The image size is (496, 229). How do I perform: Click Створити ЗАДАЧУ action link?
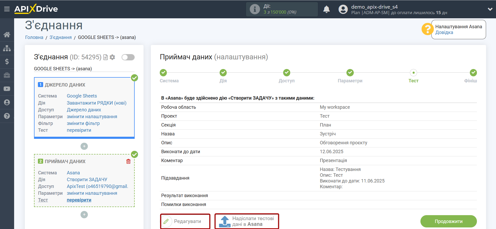(x=87, y=180)
